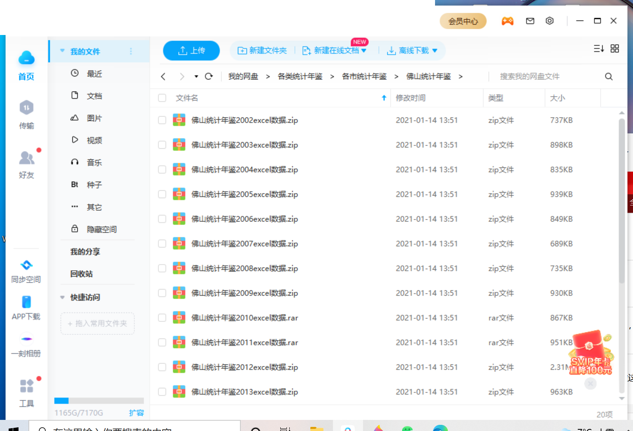Expand the breadcrumb chevron after 各类统计年鉴
The width and height of the screenshot is (633, 431).
coord(332,77)
